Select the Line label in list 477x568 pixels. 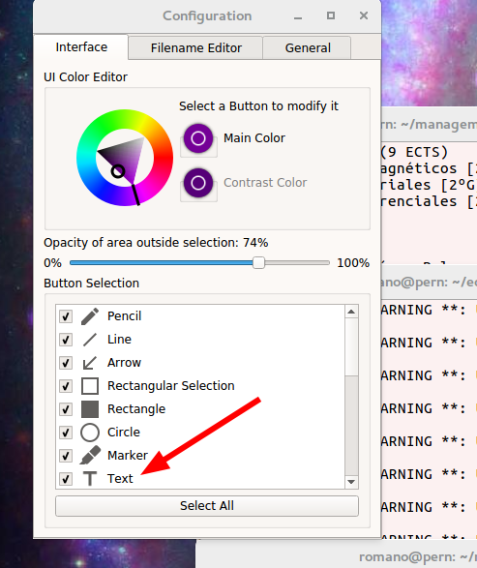pos(119,340)
